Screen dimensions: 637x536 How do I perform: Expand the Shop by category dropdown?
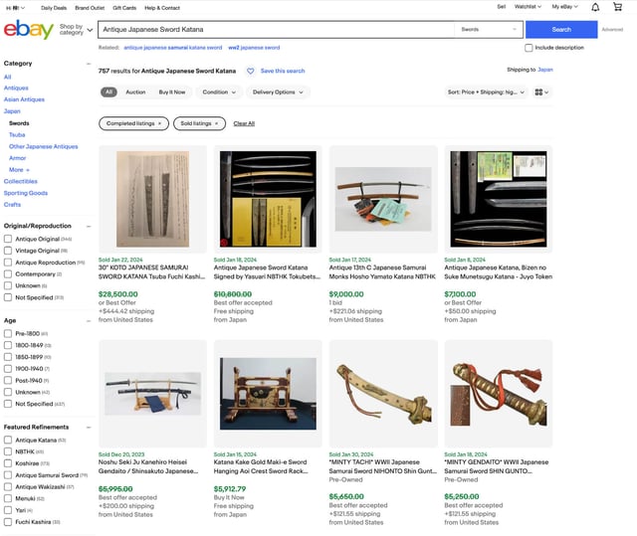(x=76, y=29)
